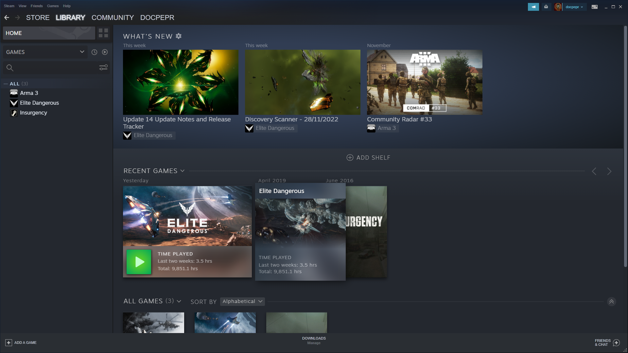Click Elite Dangerous tag under Discovery Scanner

[x=271, y=128]
